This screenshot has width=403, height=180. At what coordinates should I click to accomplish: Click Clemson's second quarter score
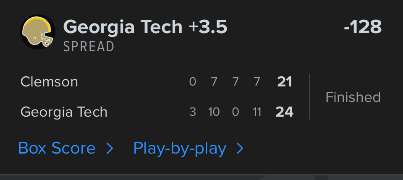pyautogui.click(x=214, y=81)
